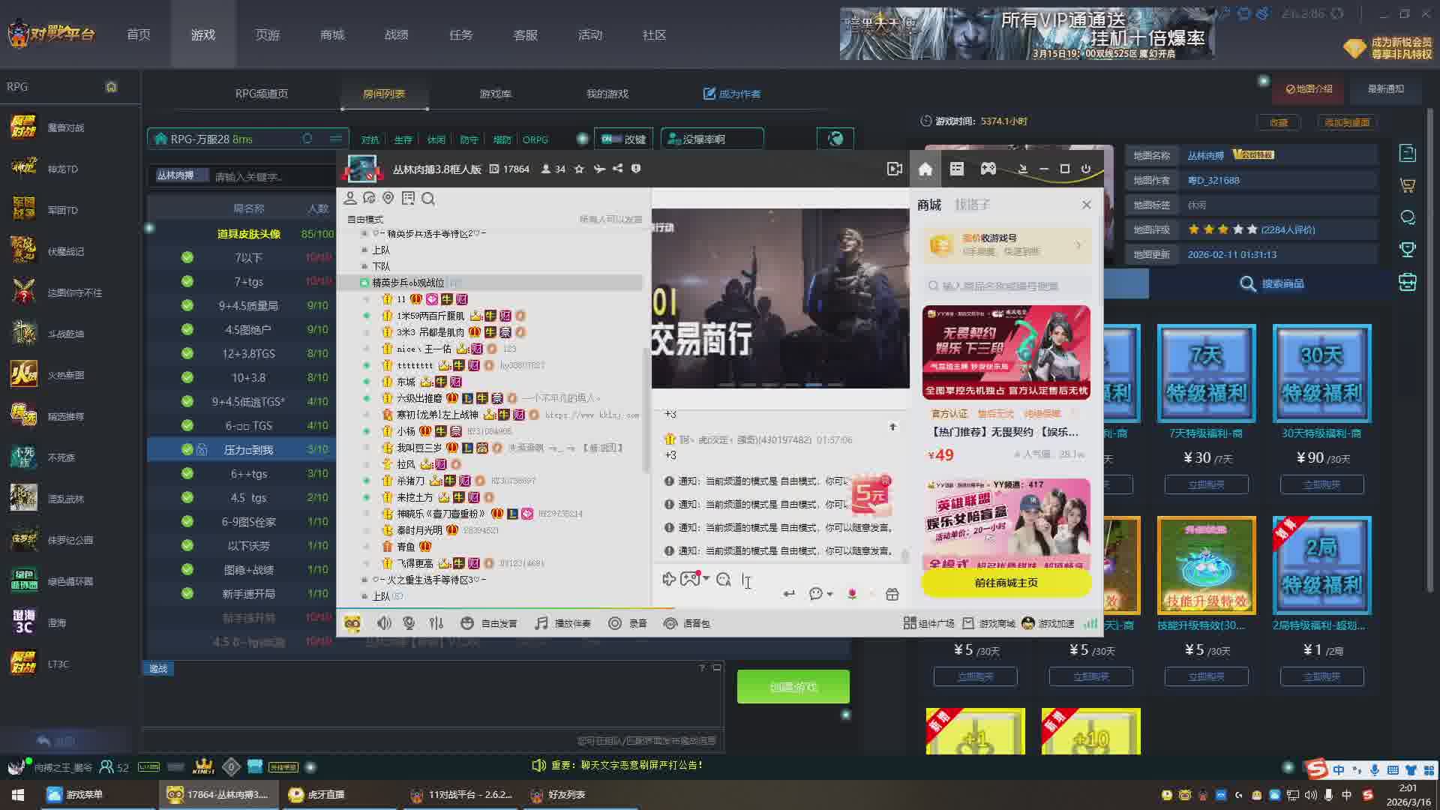Click the share icon in channel header
Viewport: 1440px width, 810px height.
[x=617, y=169]
